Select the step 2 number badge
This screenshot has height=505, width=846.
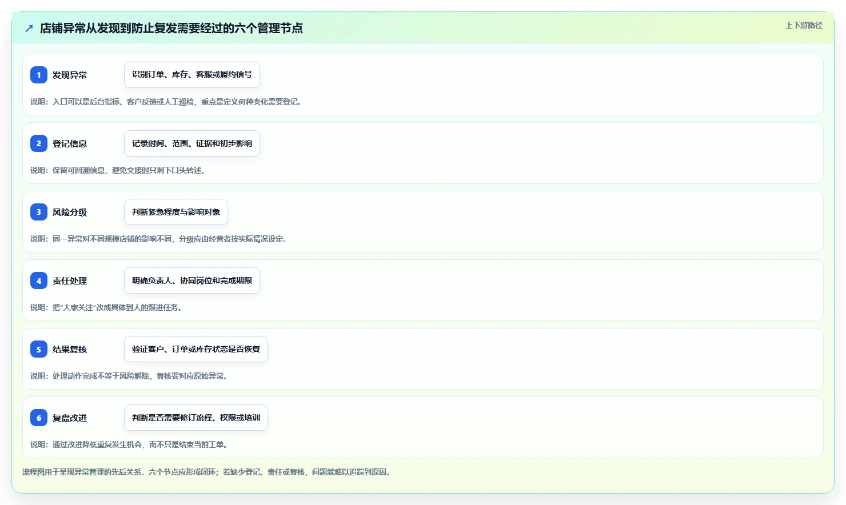(x=39, y=143)
